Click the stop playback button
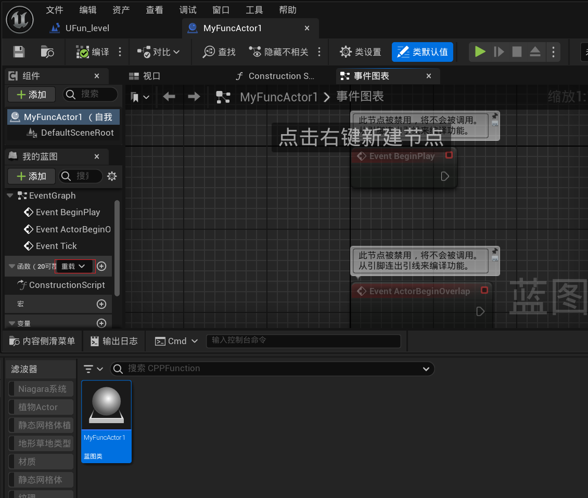 coord(517,51)
